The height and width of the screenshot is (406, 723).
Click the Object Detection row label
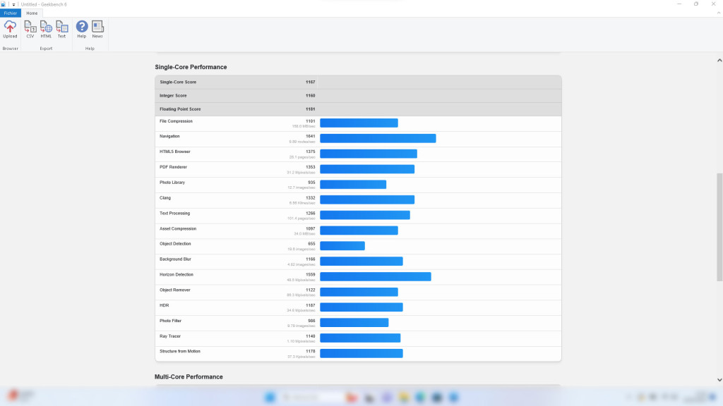point(175,244)
